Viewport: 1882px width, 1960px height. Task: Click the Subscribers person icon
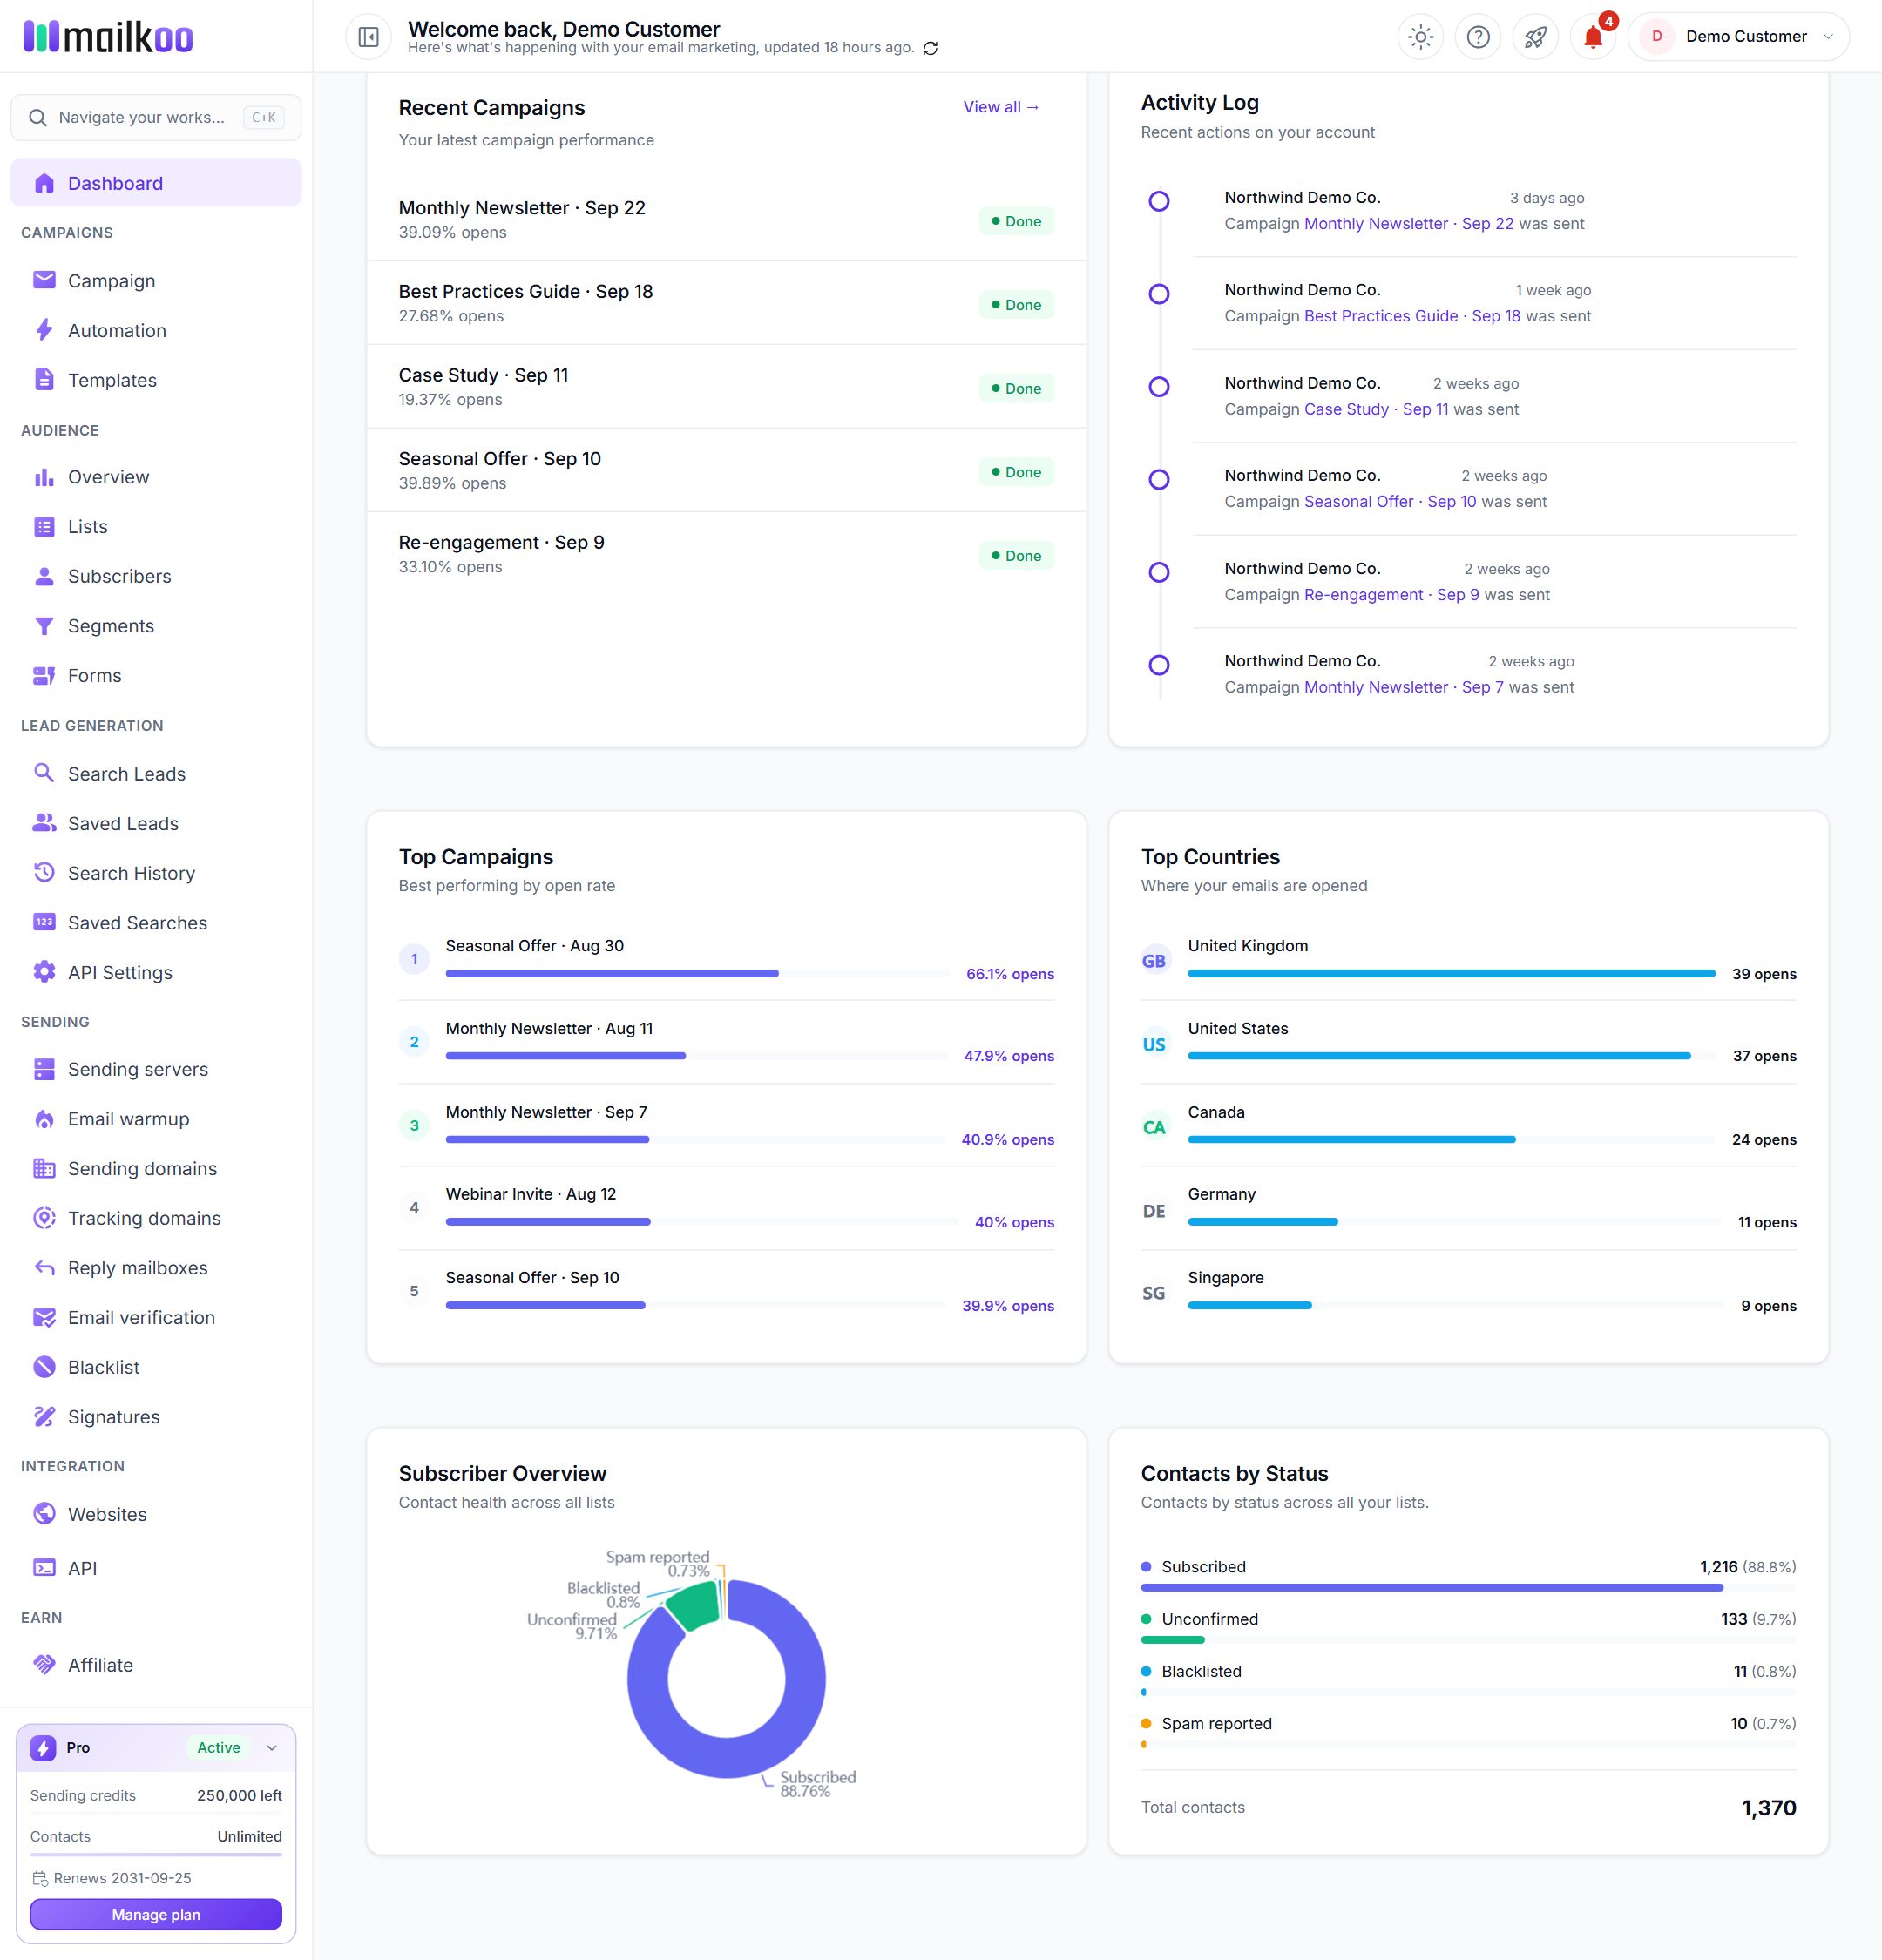pos(44,576)
